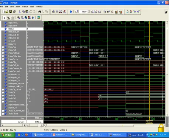
Task: Click the run length stepper arrows
Action: 89,12
